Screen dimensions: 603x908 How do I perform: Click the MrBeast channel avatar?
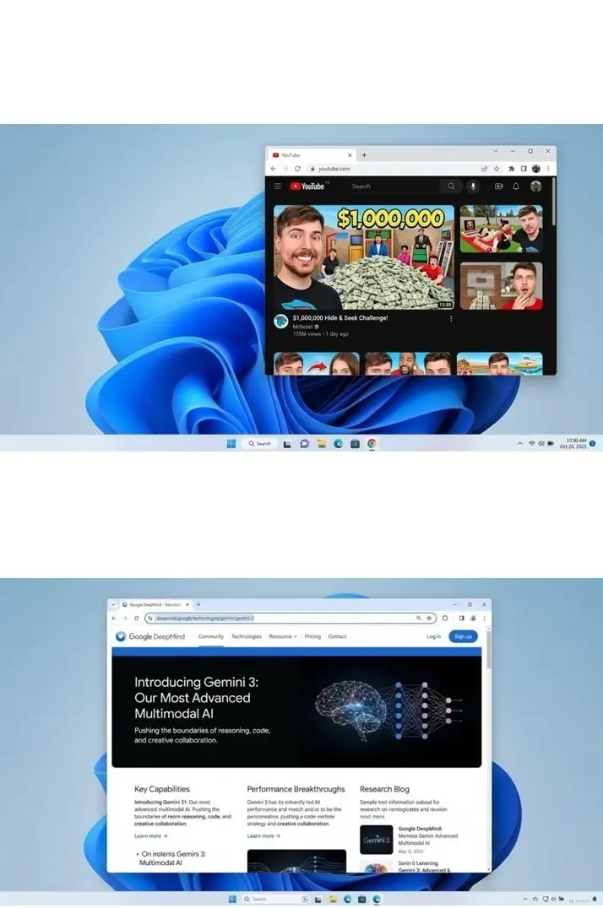tap(280, 322)
